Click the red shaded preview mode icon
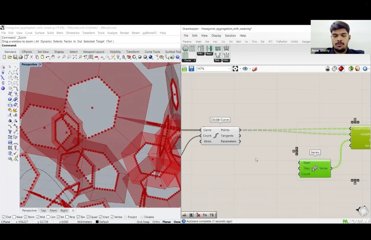The height and width of the screenshot is (240, 371). pyautogui.click(x=341, y=69)
